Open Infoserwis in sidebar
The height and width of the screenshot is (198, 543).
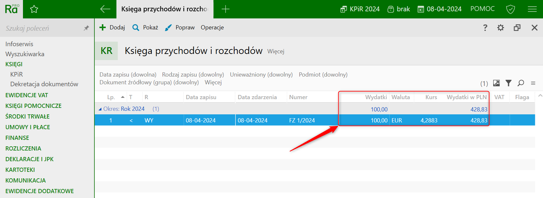pos(19,44)
